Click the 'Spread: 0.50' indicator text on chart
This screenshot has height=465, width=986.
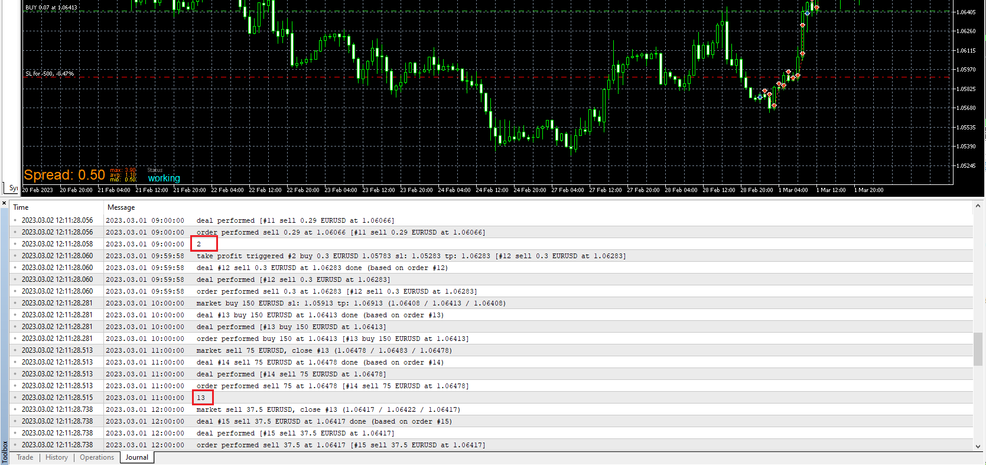click(x=64, y=175)
